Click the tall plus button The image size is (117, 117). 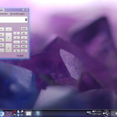[x=8, y=37]
